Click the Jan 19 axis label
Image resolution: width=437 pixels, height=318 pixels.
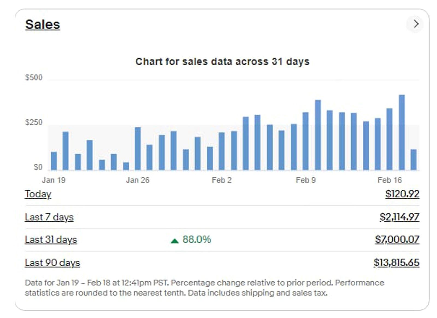tap(54, 180)
